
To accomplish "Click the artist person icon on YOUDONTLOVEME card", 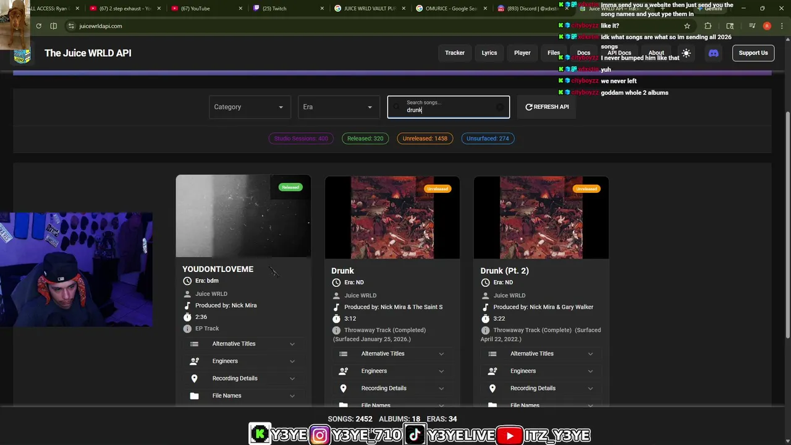I will (187, 294).
